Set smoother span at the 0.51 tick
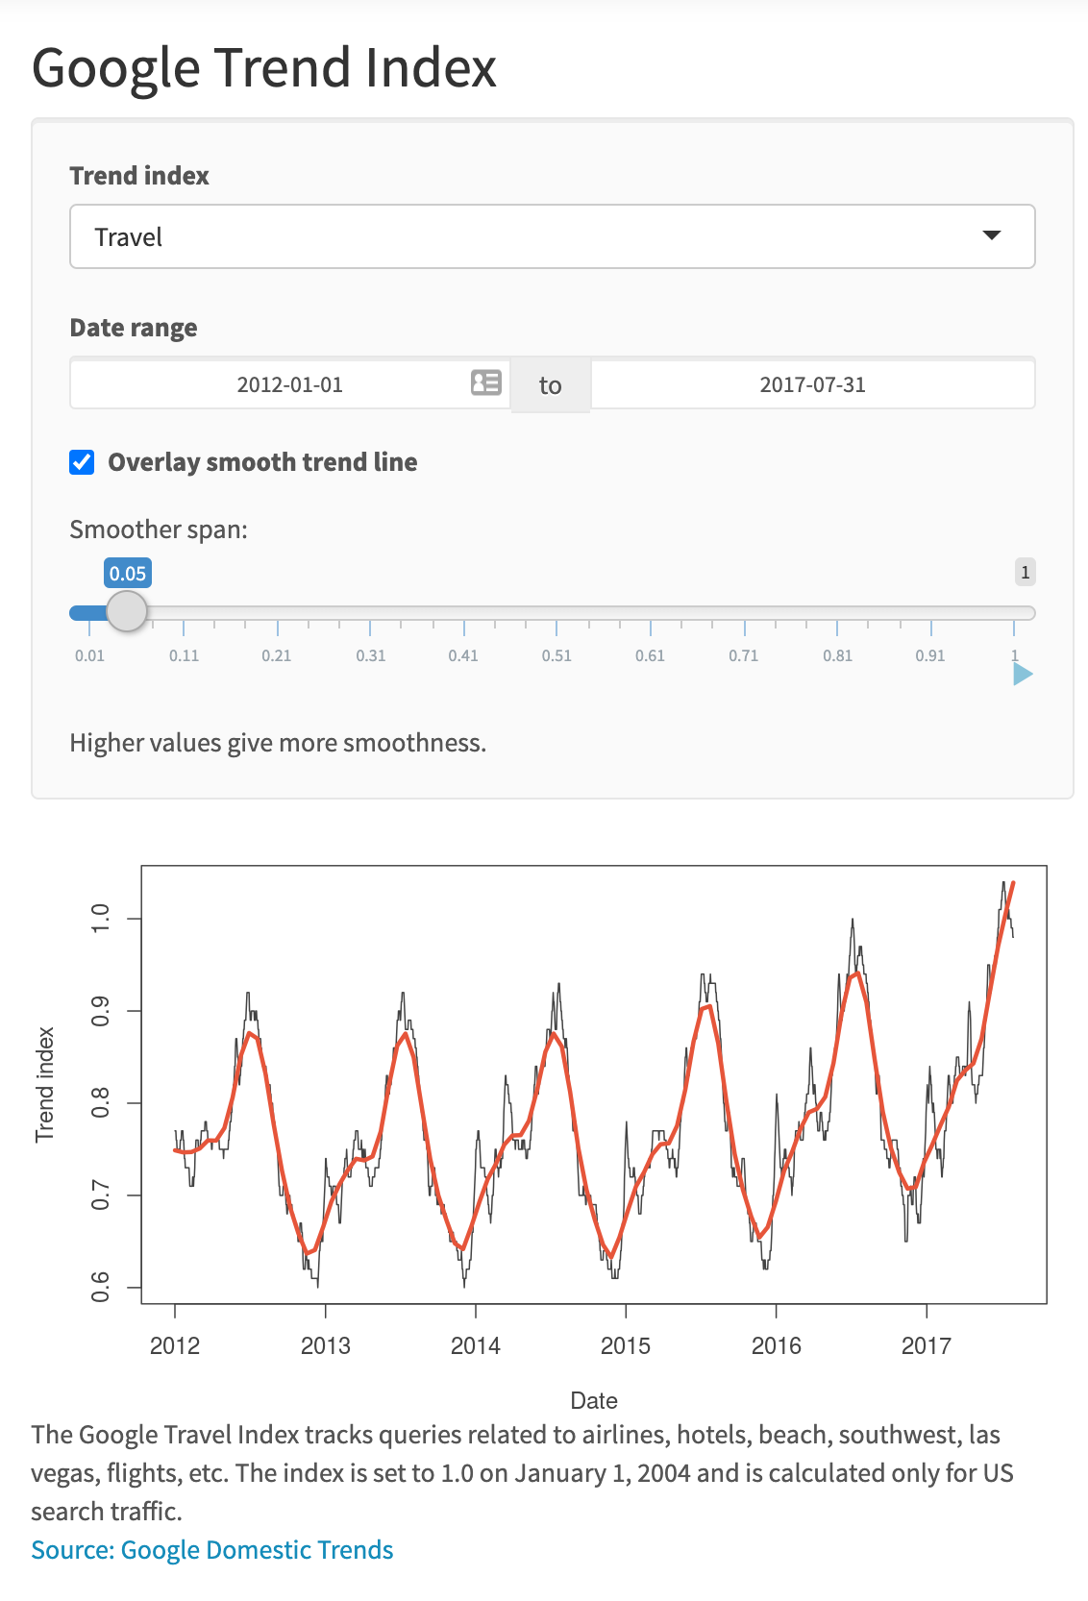The image size is (1088, 1601). click(556, 613)
